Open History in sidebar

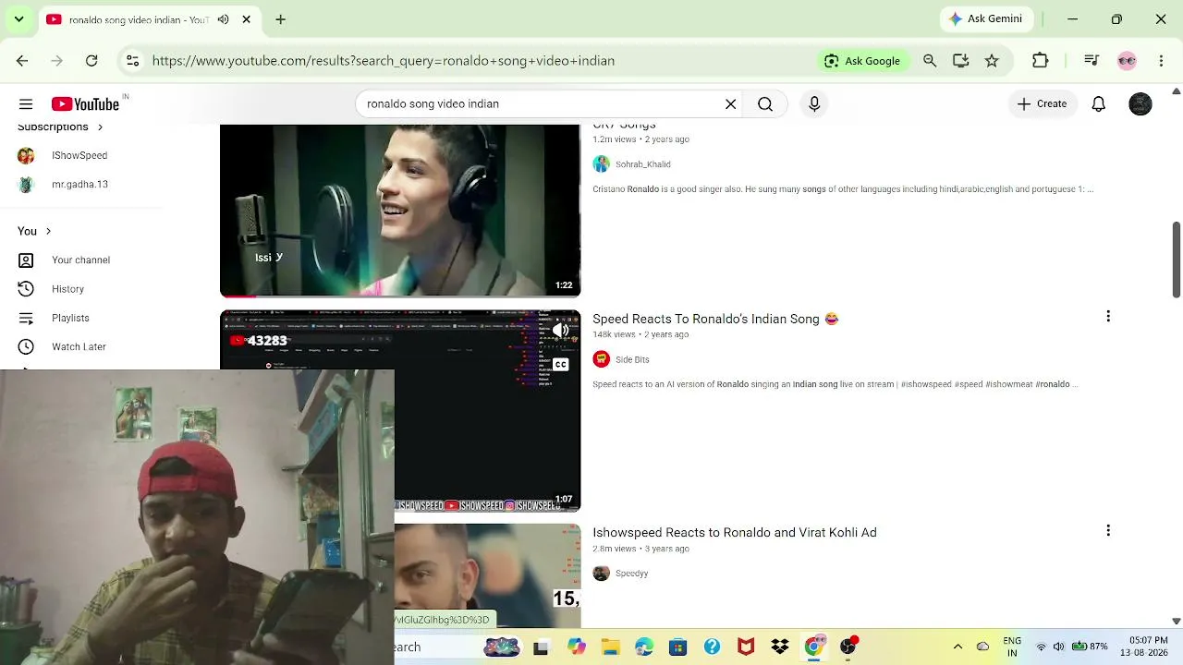pos(67,289)
